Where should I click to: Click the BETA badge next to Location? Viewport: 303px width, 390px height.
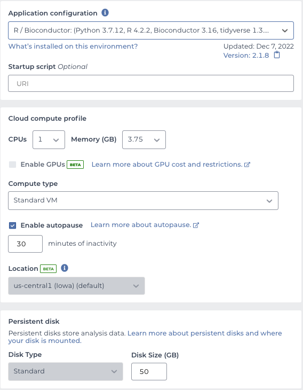48,269
